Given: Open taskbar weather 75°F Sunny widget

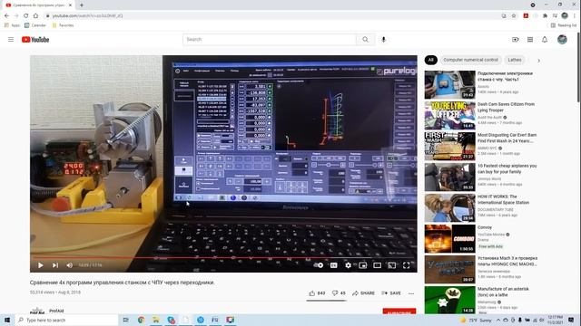Looking at the screenshot, I should 476,320.
